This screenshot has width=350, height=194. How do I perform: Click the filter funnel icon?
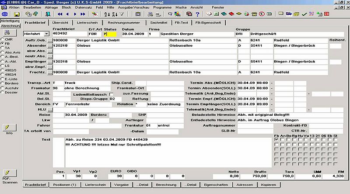click(x=122, y=14)
